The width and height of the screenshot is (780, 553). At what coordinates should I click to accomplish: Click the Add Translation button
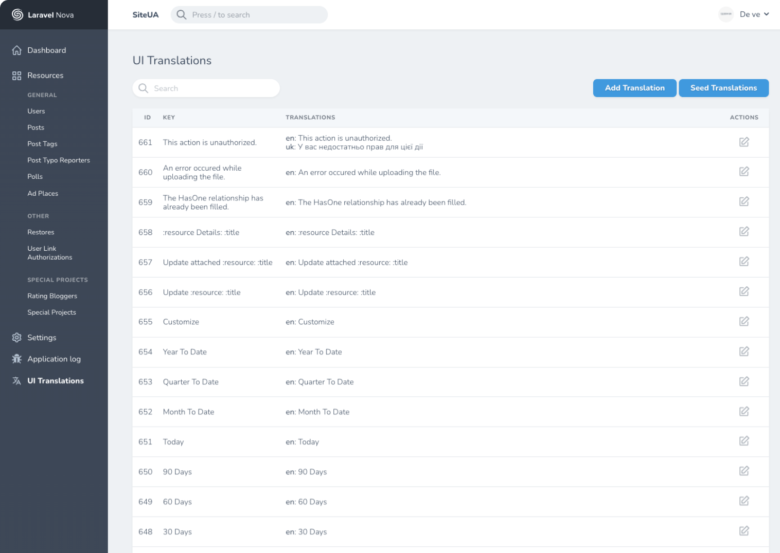click(634, 88)
